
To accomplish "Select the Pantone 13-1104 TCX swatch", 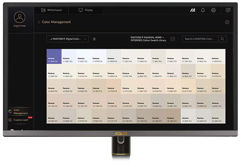I will [54, 101].
